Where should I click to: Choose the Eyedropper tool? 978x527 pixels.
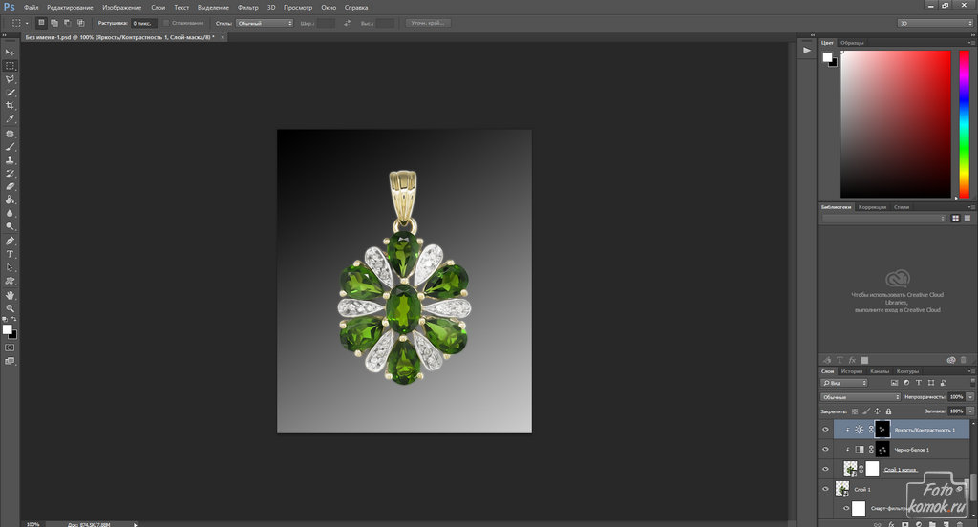[10, 119]
